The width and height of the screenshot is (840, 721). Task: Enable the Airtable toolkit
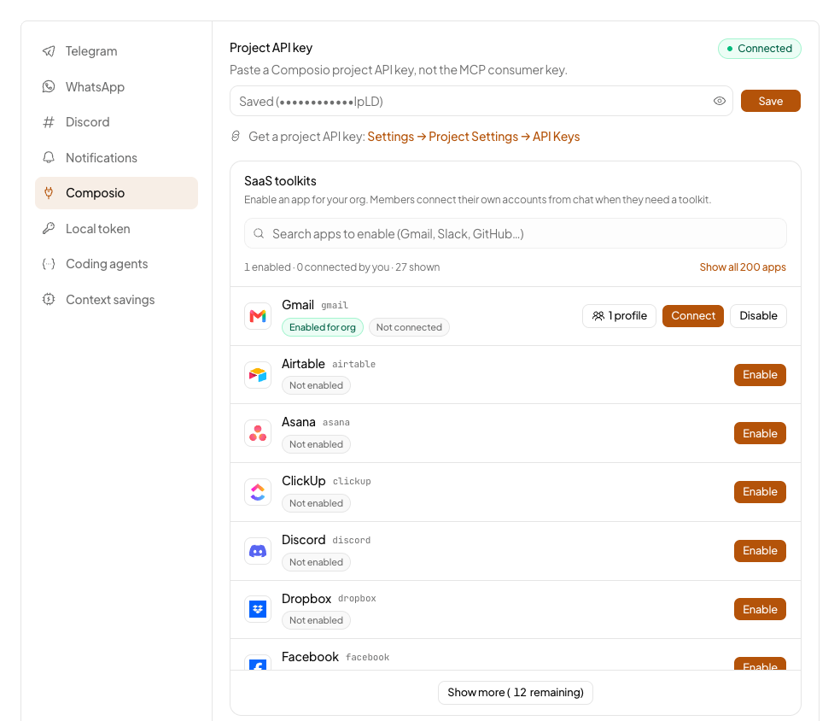760,375
